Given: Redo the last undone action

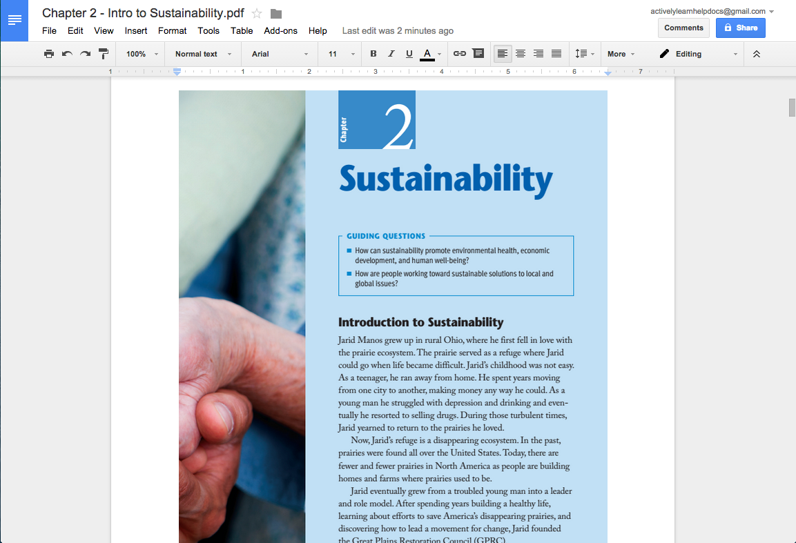Looking at the screenshot, I should coord(86,54).
